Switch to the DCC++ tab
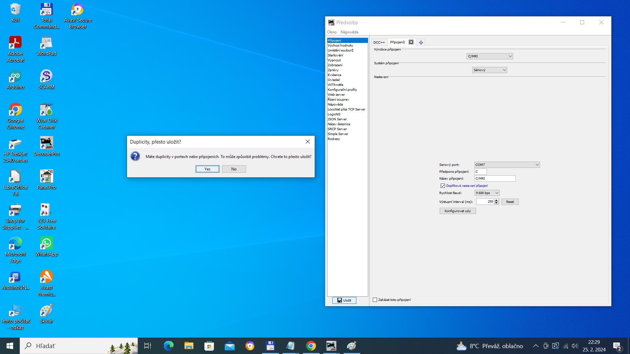 pos(379,43)
